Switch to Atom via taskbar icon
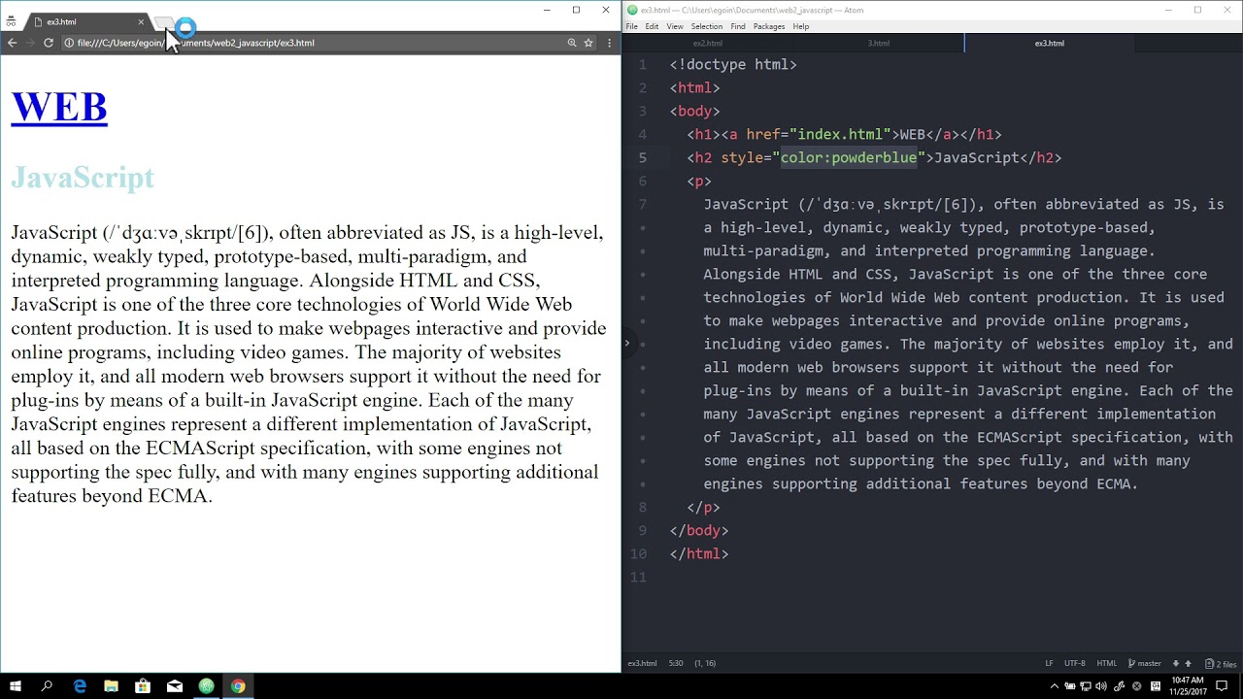 206,686
